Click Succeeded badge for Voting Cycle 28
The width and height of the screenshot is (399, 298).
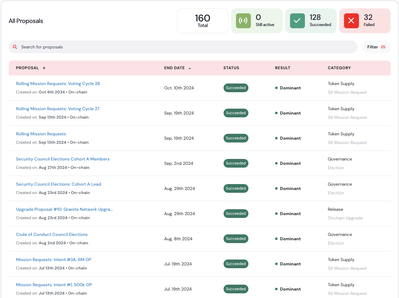(236, 88)
